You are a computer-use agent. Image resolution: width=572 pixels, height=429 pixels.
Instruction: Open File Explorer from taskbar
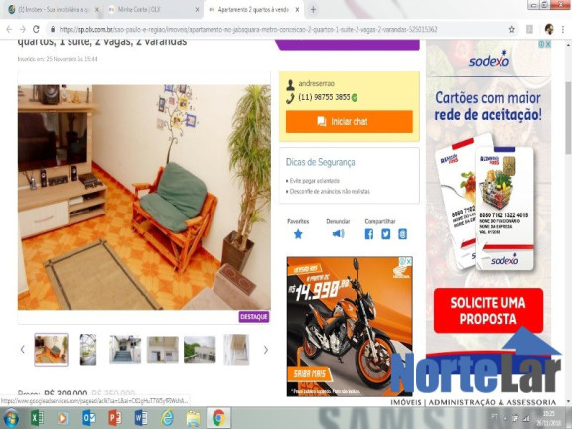pyautogui.click(x=193, y=418)
